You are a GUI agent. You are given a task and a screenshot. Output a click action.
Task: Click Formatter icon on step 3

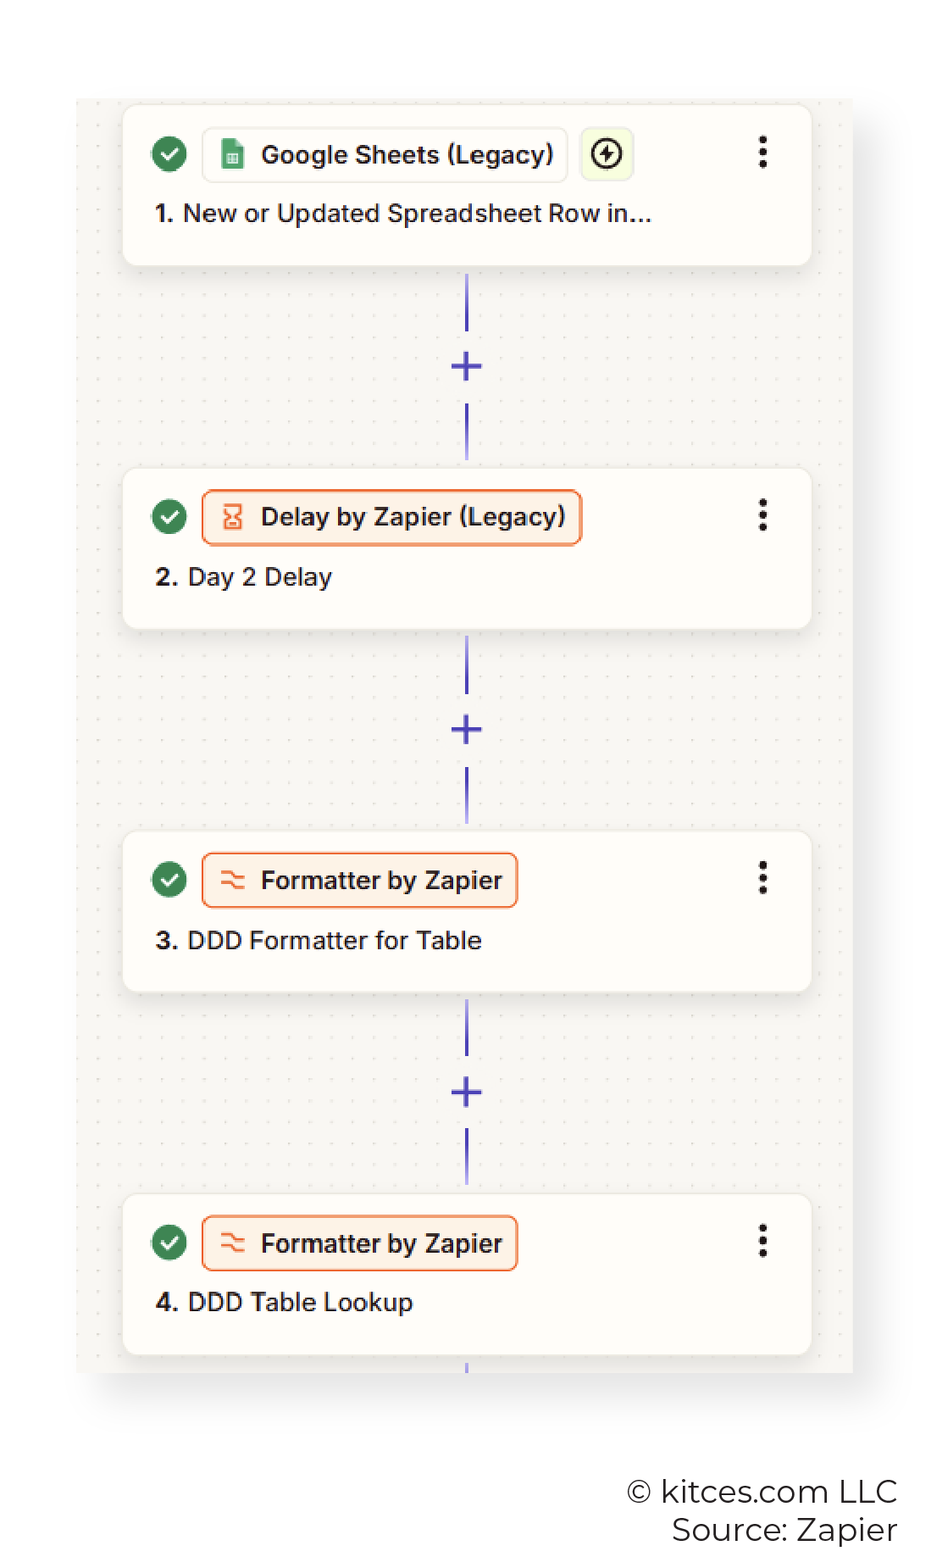point(232,880)
